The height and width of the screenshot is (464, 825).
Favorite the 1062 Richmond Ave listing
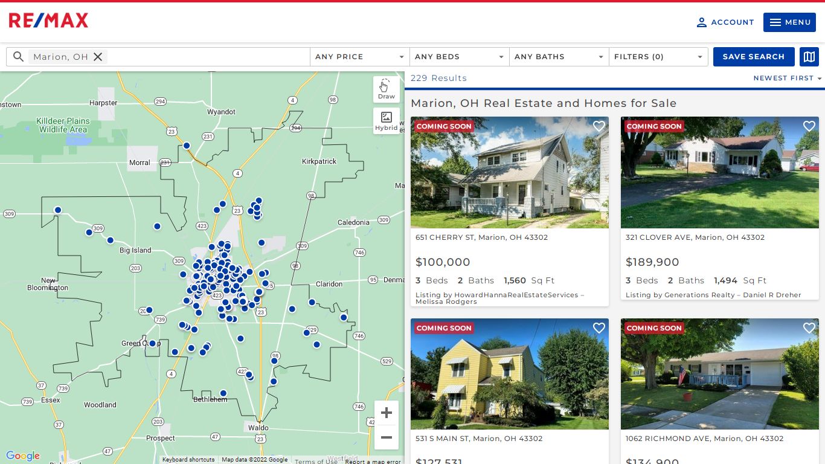click(809, 328)
